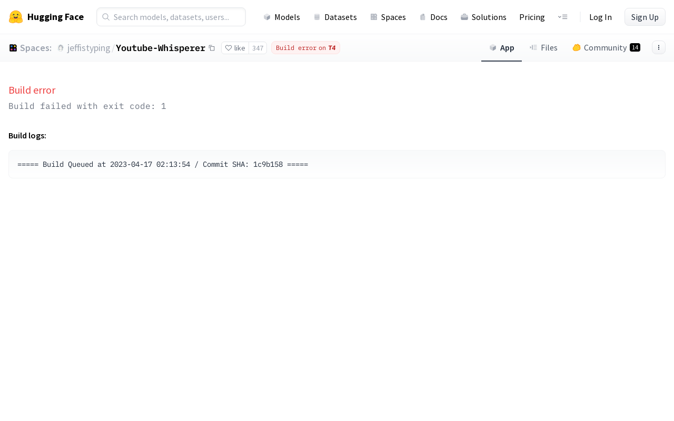Click the 14 discussions badge on Community
Screen dimensions: 674x421
coord(635,47)
